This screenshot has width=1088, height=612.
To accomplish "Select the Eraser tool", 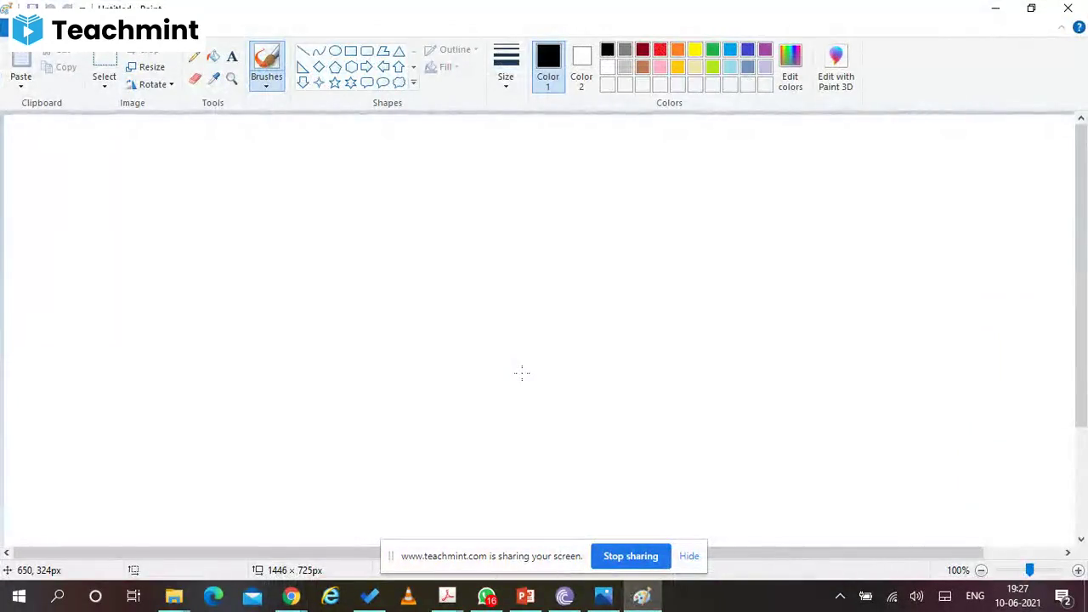I will (x=195, y=79).
